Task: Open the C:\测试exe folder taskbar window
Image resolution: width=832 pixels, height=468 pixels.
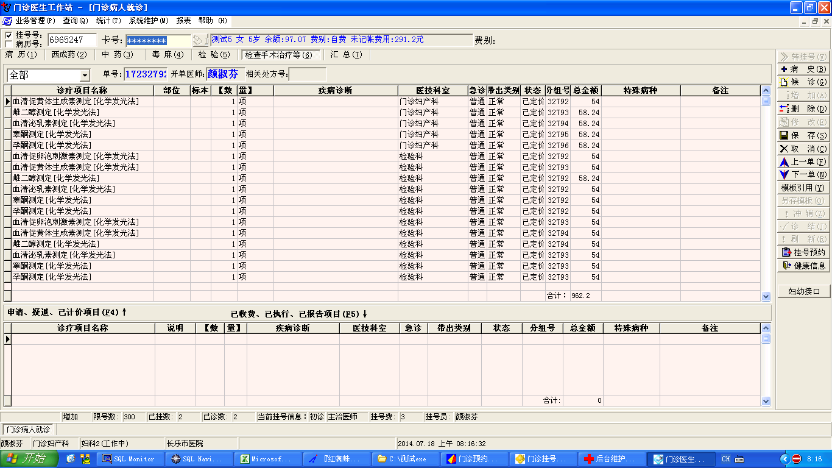Action: click(x=405, y=459)
